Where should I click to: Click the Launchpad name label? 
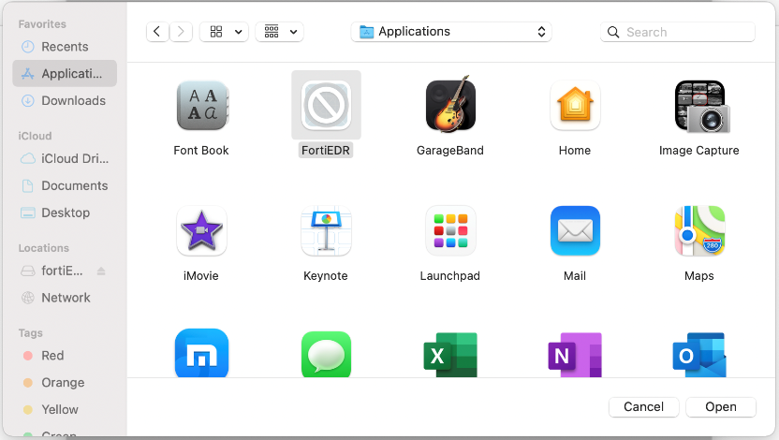pos(450,275)
